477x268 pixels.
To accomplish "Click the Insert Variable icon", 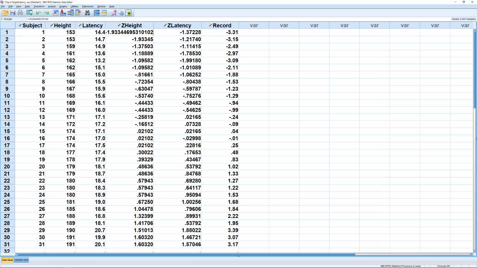I will (104, 13).
